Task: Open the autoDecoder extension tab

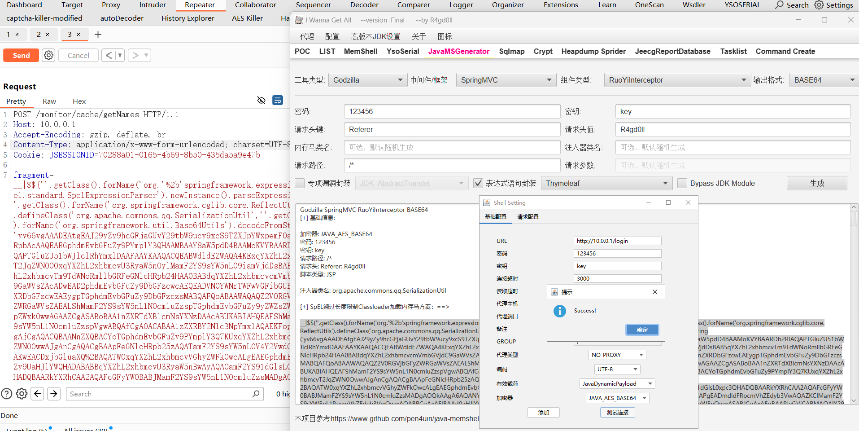Action: coord(122,18)
